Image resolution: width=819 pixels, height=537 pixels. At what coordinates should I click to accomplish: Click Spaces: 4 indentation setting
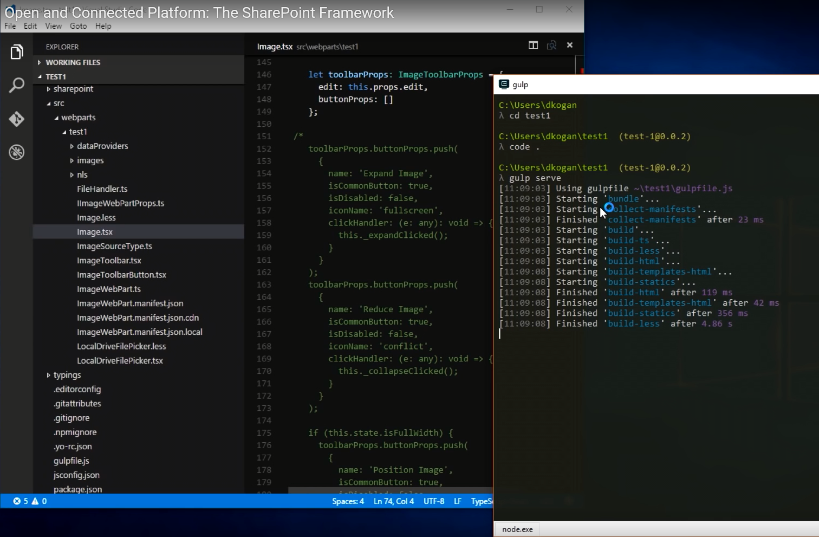tap(348, 501)
